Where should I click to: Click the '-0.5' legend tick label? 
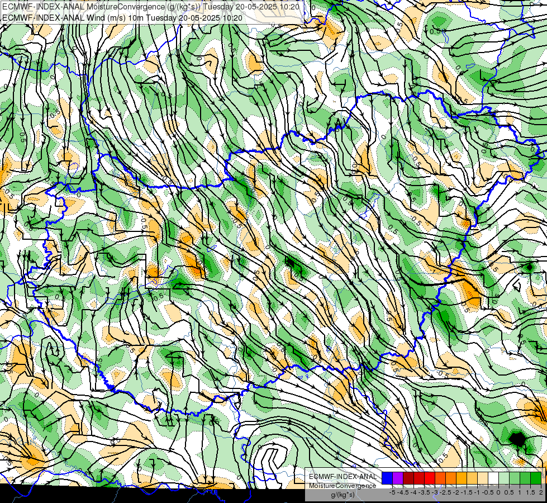(488, 492)
